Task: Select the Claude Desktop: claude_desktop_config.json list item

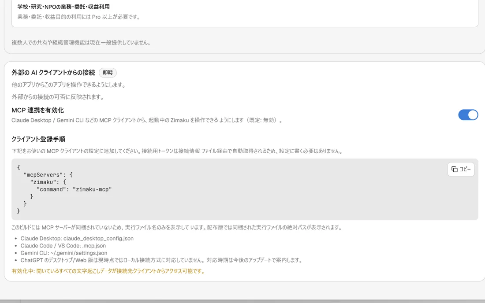Action: 77,238
